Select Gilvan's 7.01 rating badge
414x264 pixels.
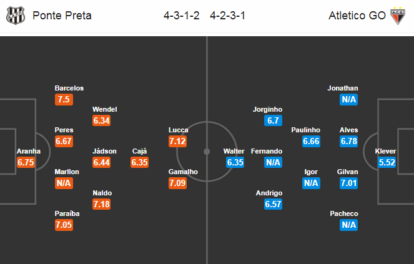pos(349,183)
